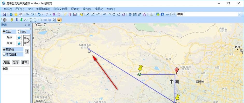Click the scattered points icon
This screenshot has width=244, height=103.
coord(109,14)
